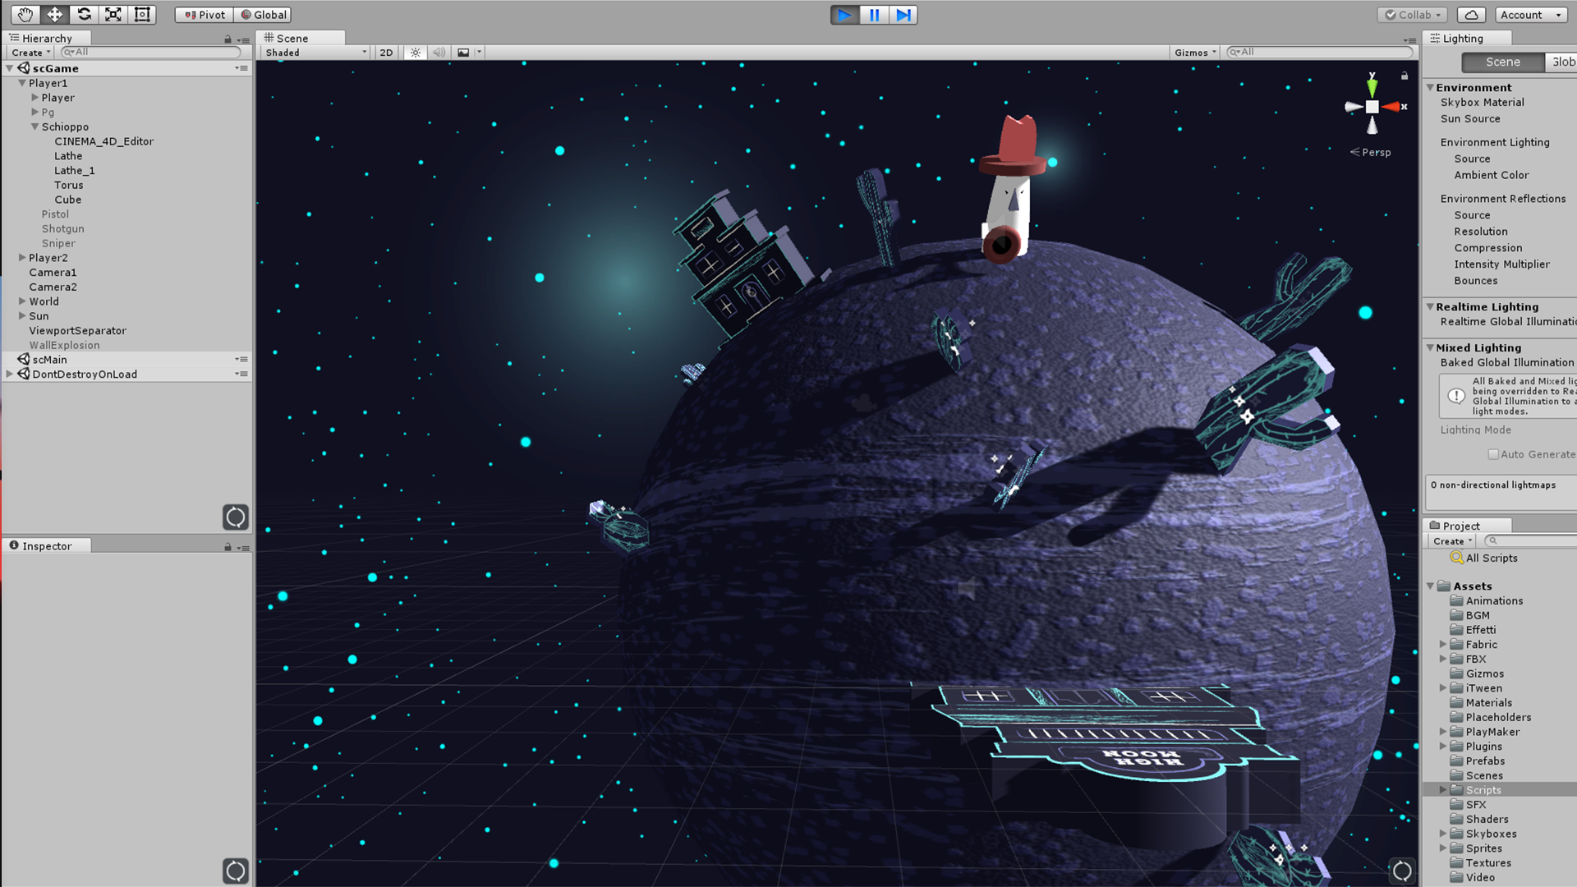Open the Shaded draw mode dropdown
1577x887 pixels.
(316, 53)
